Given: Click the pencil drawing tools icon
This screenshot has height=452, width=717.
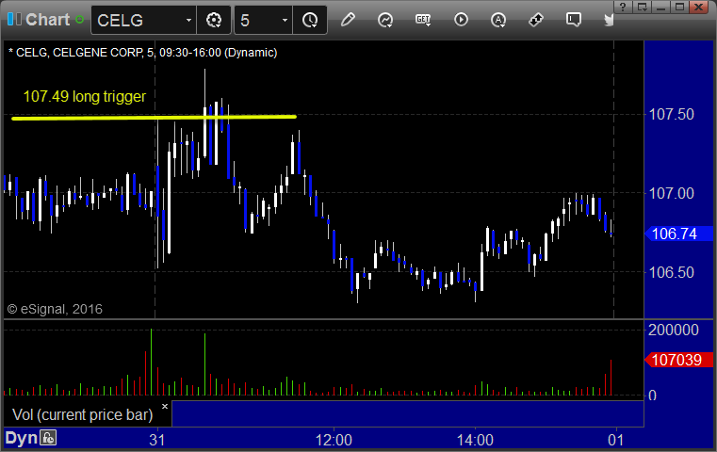Looking at the screenshot, I should click(x=348, y=20).
